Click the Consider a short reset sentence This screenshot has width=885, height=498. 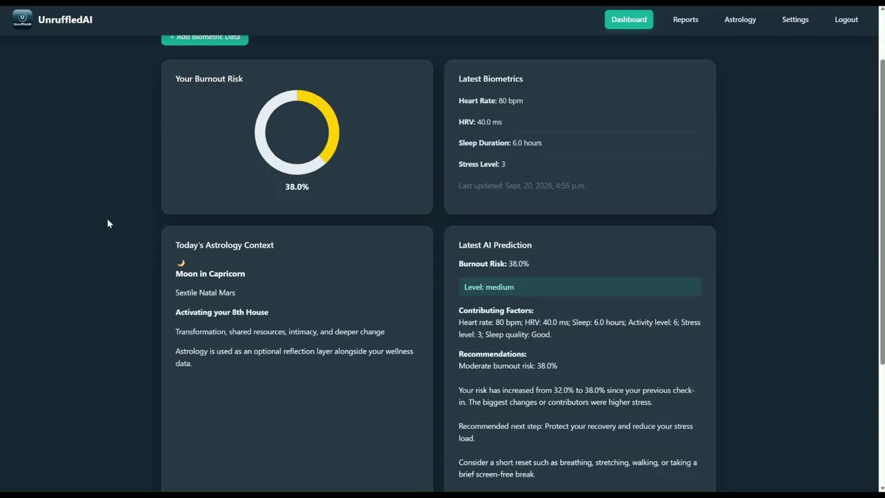tap(578, 468)
